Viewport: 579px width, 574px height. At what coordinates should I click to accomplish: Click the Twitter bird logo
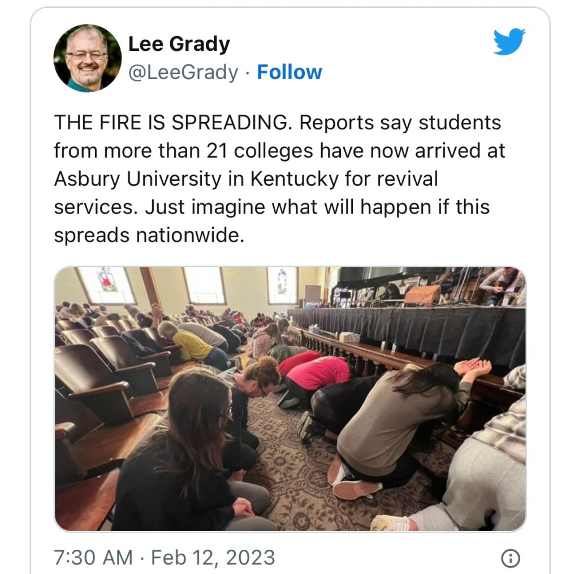[x=509, y=42]
